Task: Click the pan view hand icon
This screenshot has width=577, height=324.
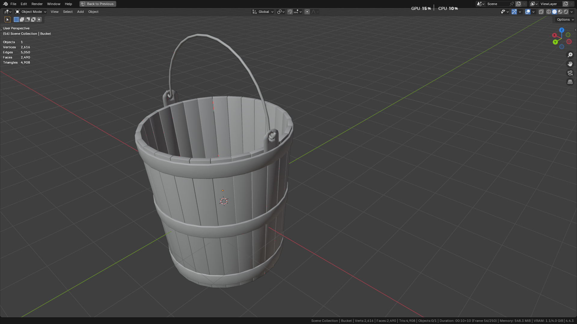Action: pos(570,64)
